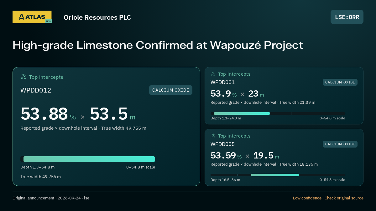Image resolution: width=376 pixels, height=211 pixels.
Task: Click the drill icon in WPDD001 card
Action: pyautogui.click(x=213, y=74)
